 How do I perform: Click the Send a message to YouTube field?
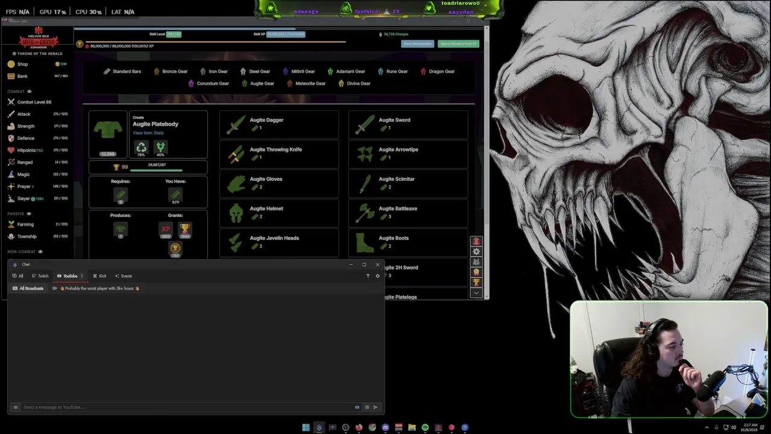187,407
